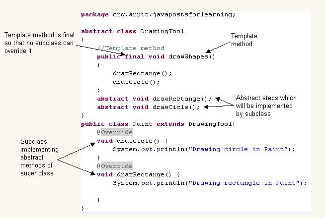
Task: Click the extends keyword in Paint class
Action: point(169,124)
